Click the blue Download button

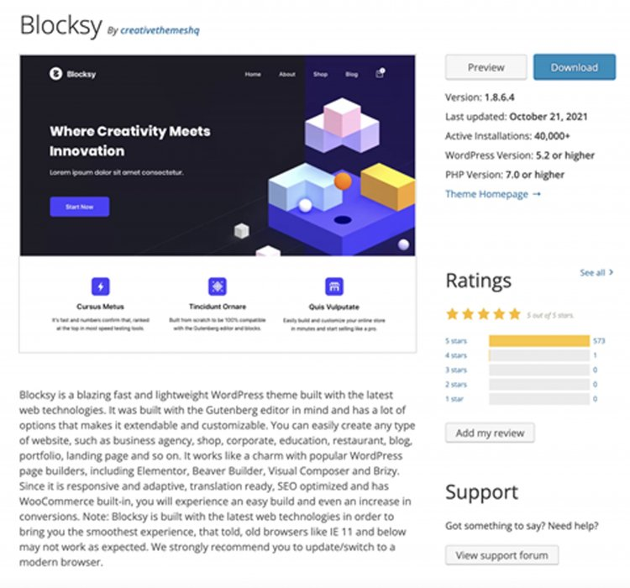point(575,67)
